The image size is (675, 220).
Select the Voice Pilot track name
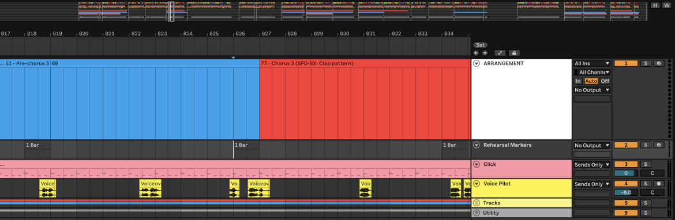tap(497, 184)
